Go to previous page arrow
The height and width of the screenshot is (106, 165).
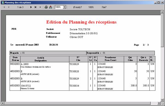coord(9,7)
